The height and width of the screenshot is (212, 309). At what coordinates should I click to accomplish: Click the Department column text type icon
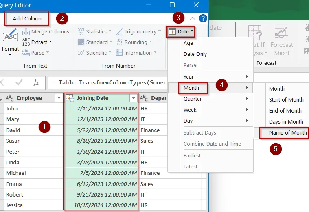[144, 98]
